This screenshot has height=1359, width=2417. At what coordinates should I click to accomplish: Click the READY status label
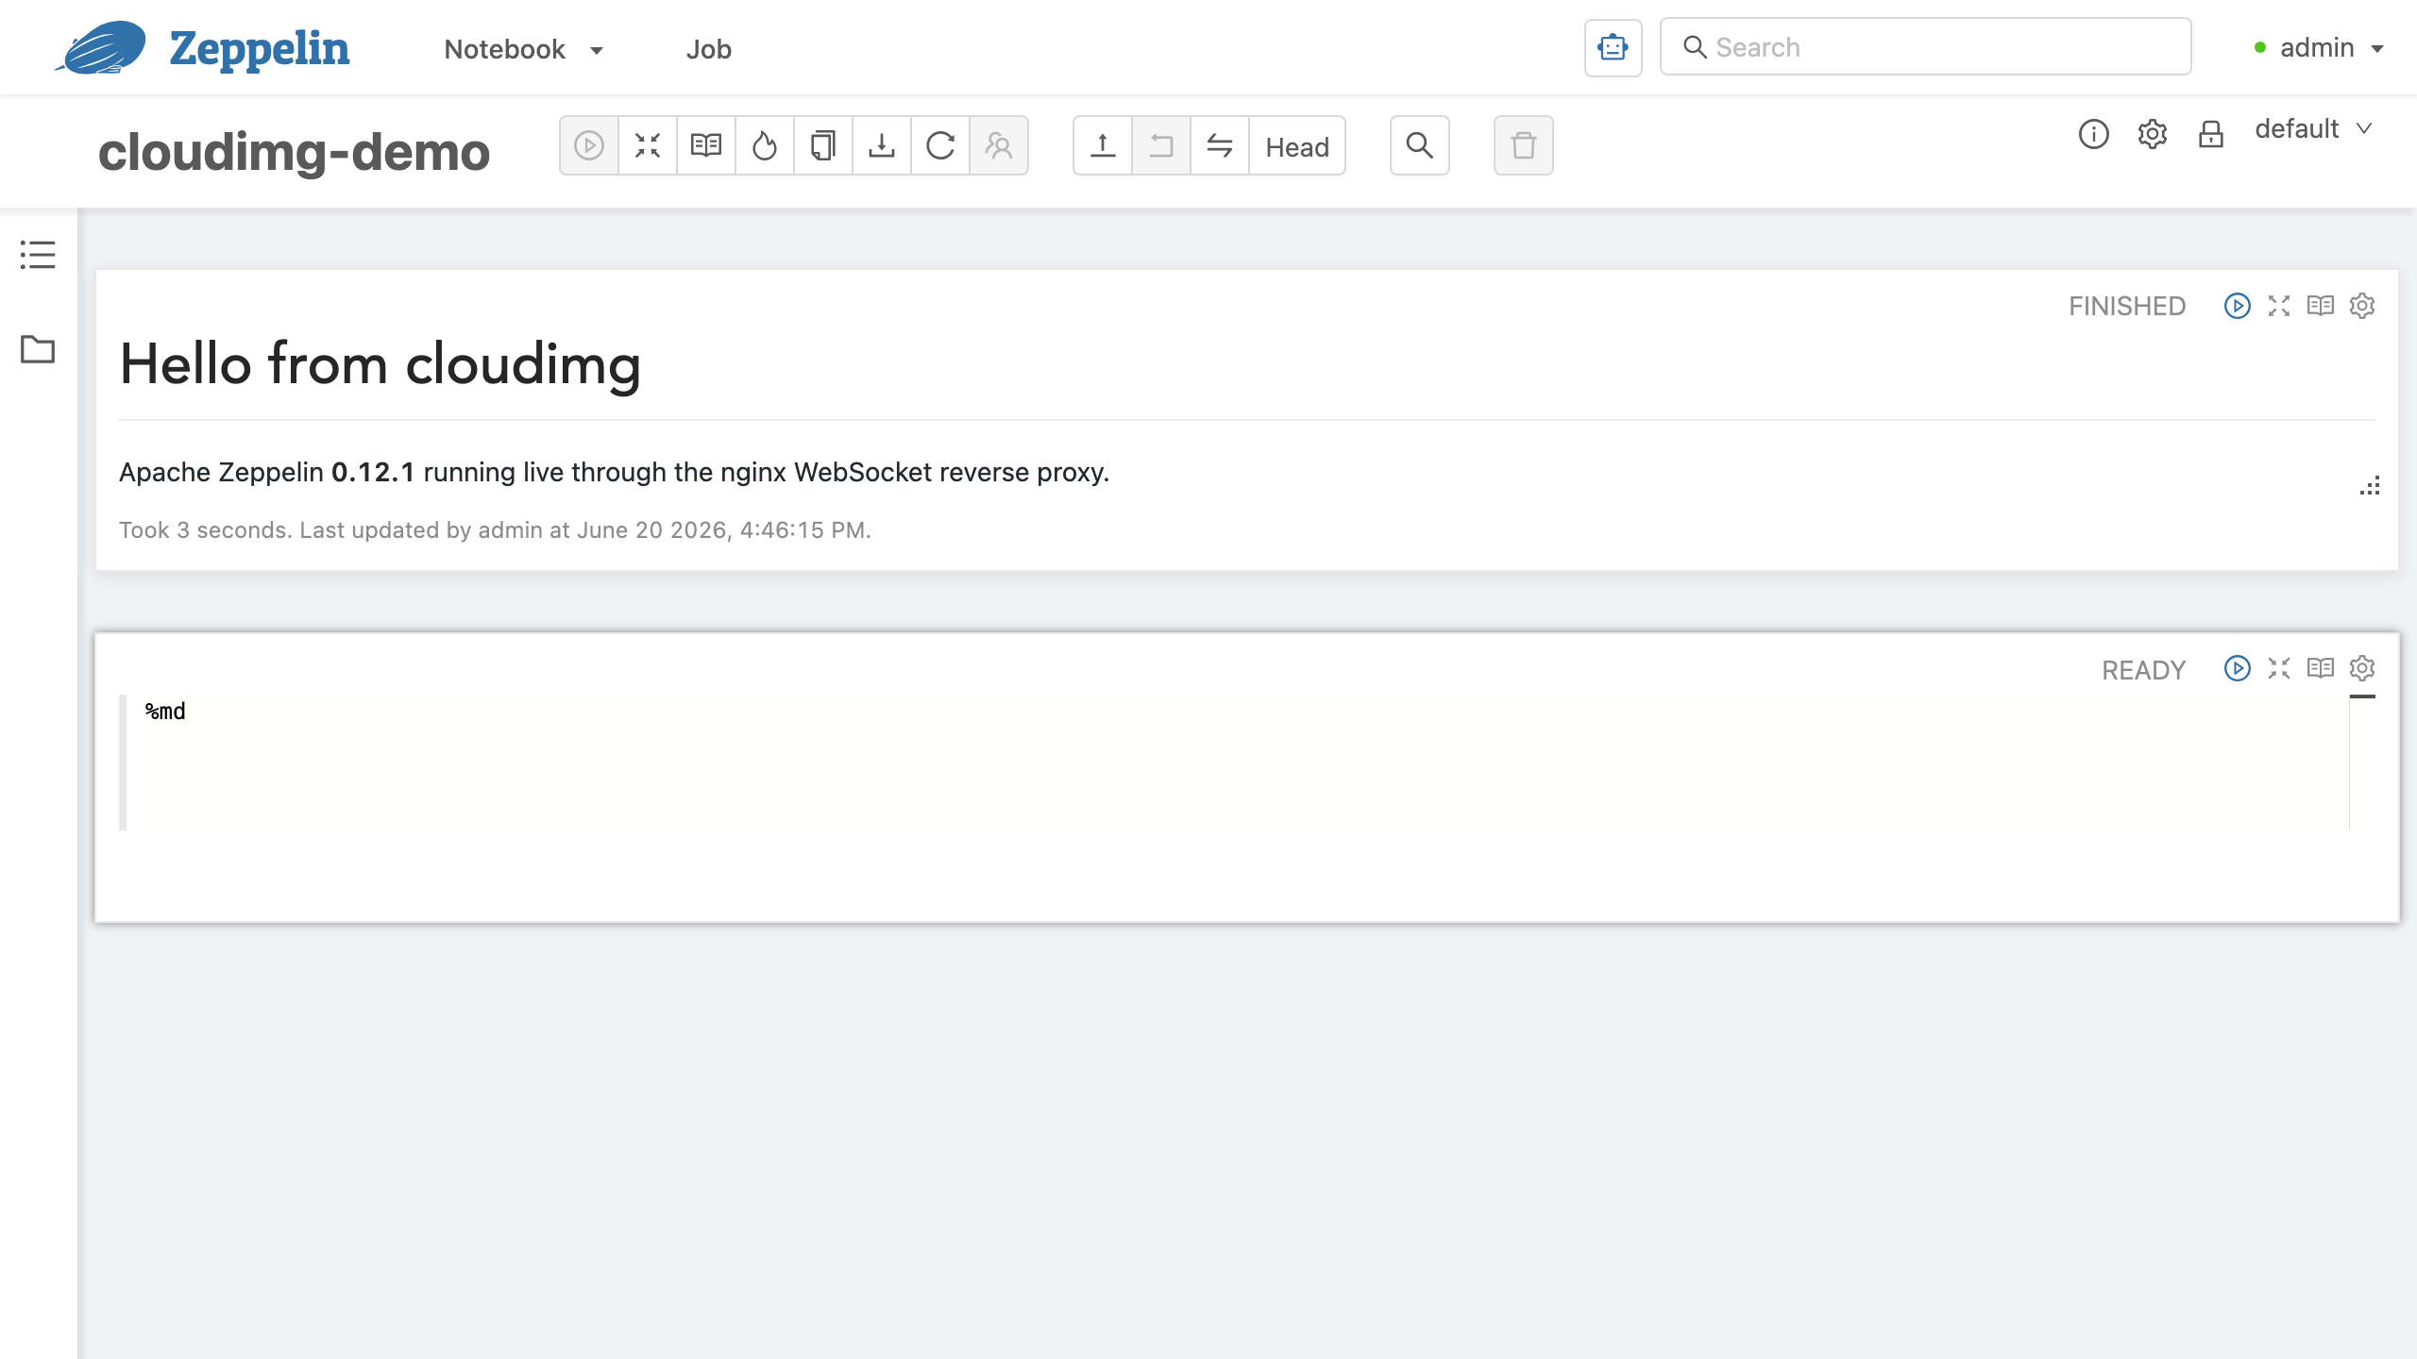pyautogui.click(x=2143, y=670)
